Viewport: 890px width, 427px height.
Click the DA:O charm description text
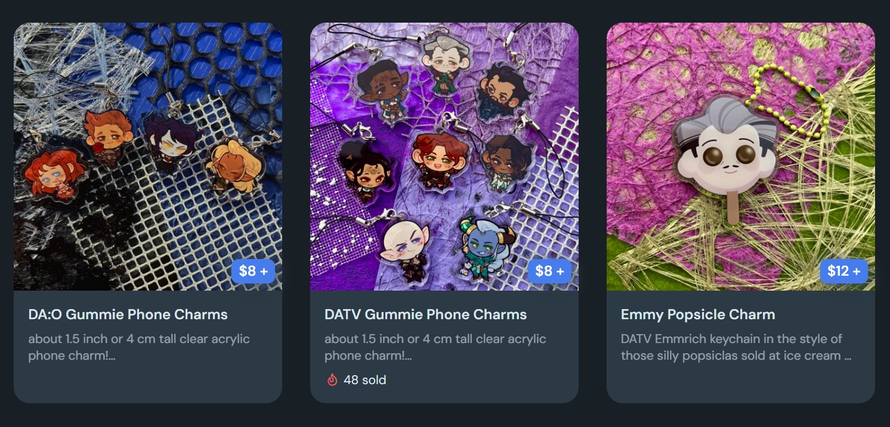pyautogui.click(x=139, y=347)
